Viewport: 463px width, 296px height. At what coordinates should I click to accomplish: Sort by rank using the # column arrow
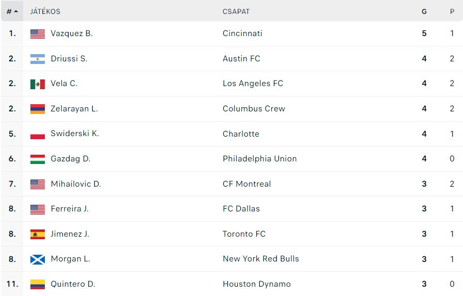pos(12,11)
